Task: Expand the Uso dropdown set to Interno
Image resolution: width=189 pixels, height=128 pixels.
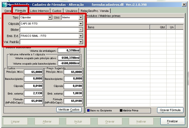Action: [81, 17]
